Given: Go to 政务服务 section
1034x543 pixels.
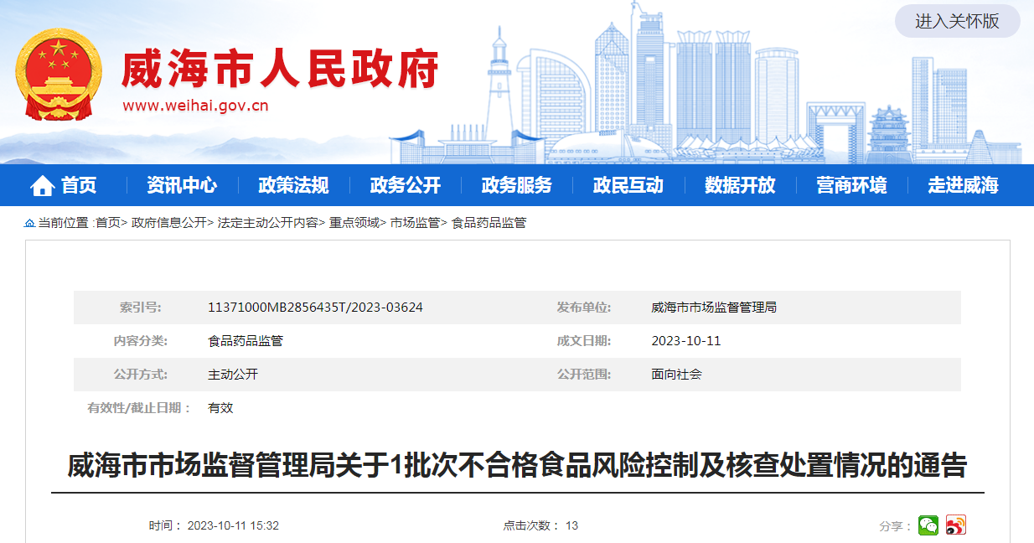Looking at the screenshot, I should tap(517, 185).
